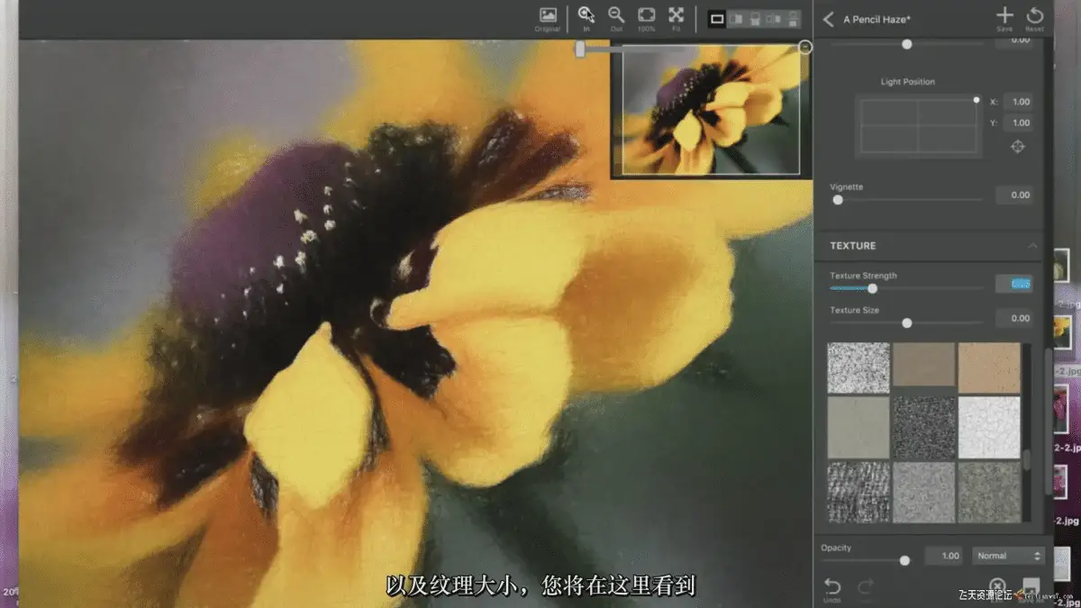Click the Vignette value field
Screen dimensions: 1081x608
(1013, 195)
